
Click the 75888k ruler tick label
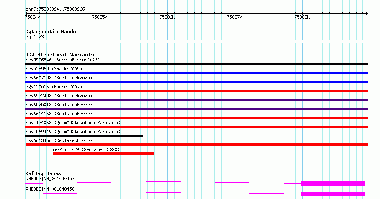(302, 17)
